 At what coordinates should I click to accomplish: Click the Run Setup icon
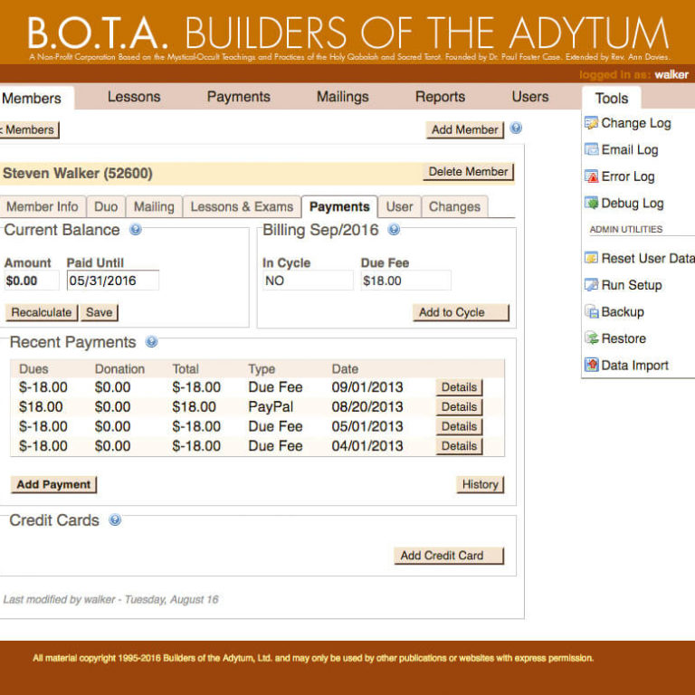point(591,284)
